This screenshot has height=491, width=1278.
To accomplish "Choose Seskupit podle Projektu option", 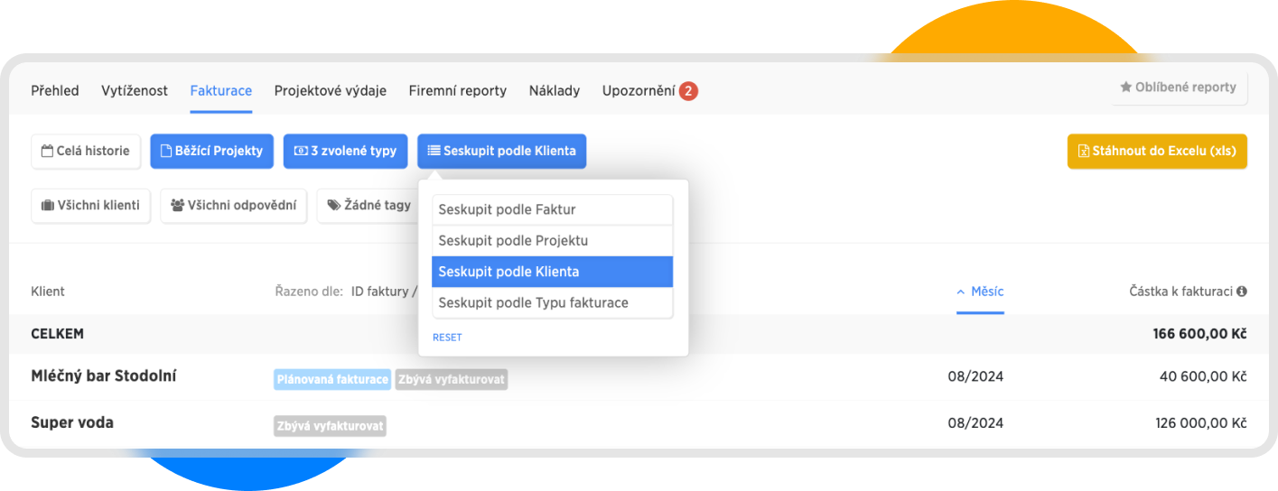I will click(x=552, y=241).
